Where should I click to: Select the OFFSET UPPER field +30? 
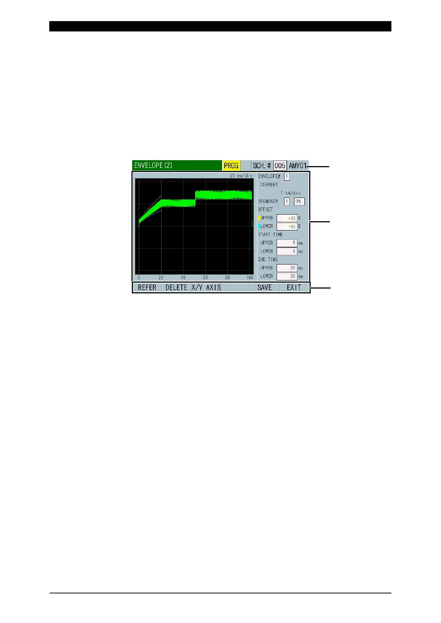point(287,218)
